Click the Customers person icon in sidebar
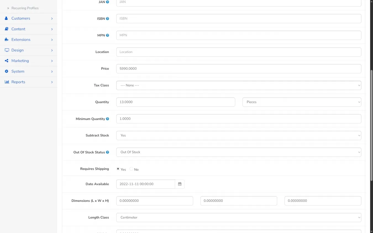Viewport: 373px width, 233px height. coord(7,18)
